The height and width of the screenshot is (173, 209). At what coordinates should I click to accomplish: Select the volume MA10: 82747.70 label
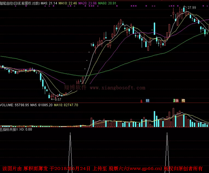(x=66, y=105)
